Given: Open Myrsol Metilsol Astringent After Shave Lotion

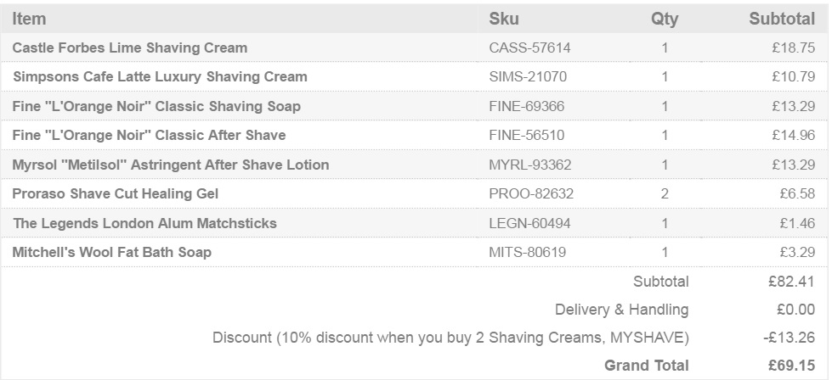Looking at the screenshot, I should click(171, 165).
